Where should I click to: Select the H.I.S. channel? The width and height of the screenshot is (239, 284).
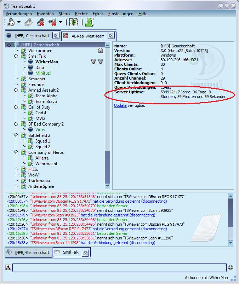33,169
